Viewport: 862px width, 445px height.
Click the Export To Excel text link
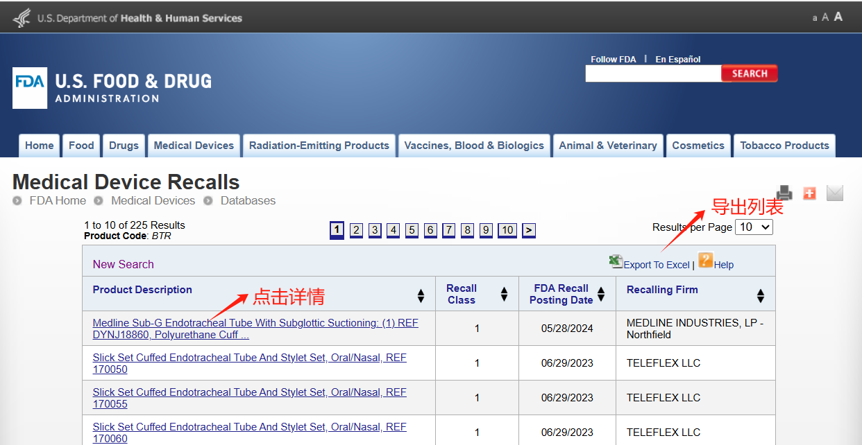pos(657,265)
